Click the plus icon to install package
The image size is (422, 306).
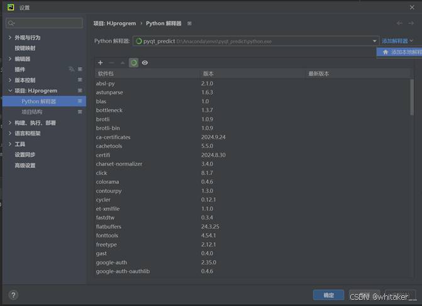click(x=101, y=63)
